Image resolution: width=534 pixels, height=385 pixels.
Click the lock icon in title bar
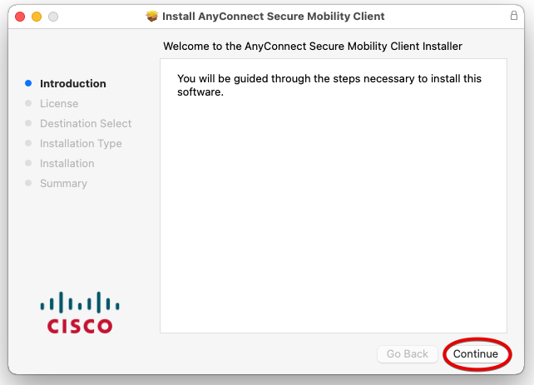click(x=513, y=16)
